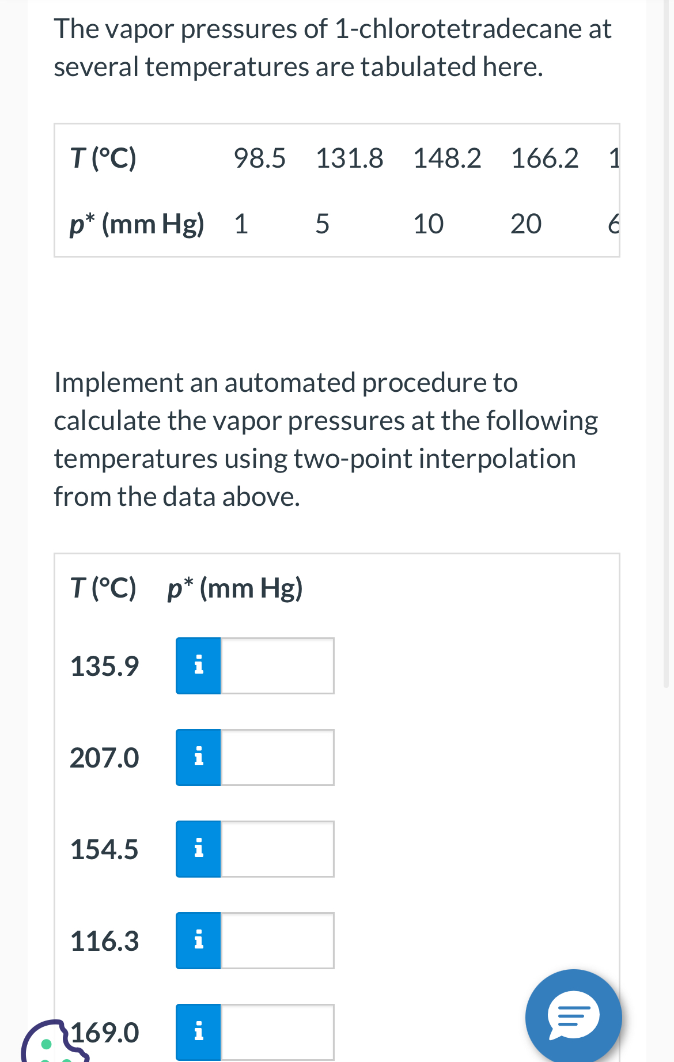Click the answer field for 207.0
Image resolution: width=674 pixels, height=1062 pixels.
point(277,757)
